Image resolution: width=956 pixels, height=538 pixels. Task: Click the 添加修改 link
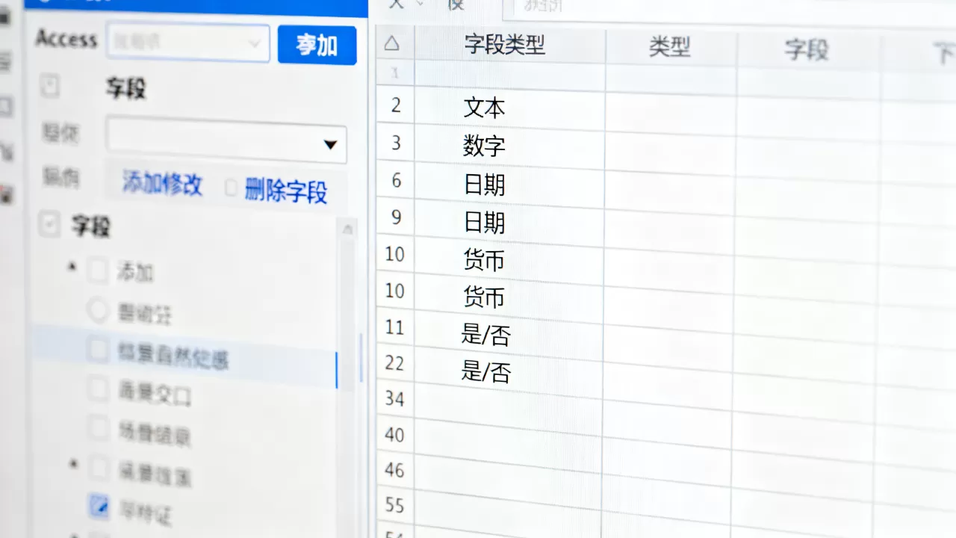tap(162, 184)
